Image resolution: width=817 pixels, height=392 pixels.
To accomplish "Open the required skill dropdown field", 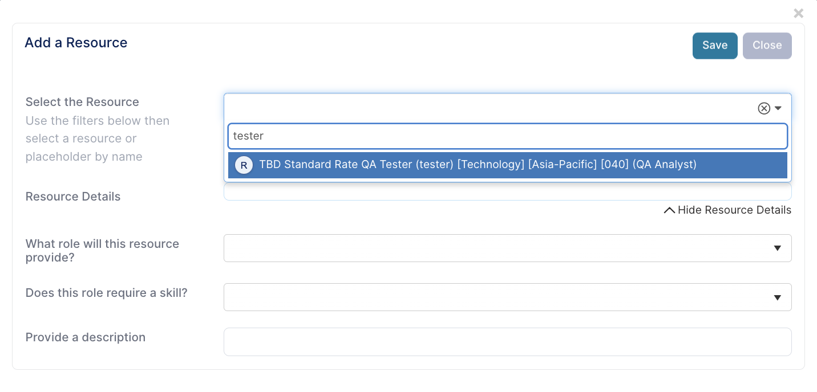I will pos(508,297).
